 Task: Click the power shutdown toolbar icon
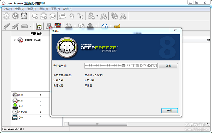tap(15, 16)
